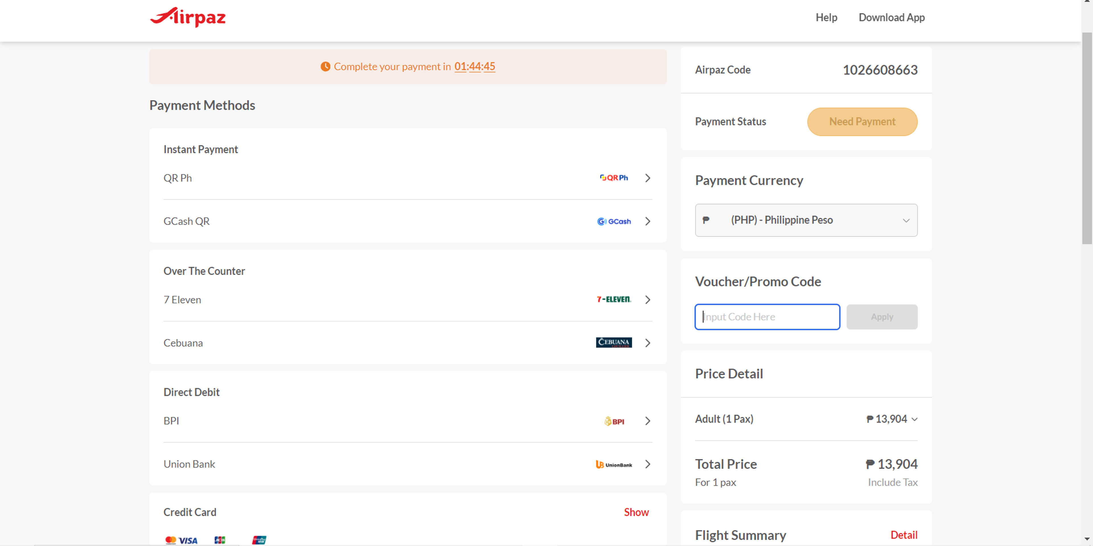The width and height of the screenshot is (1093, 546).
Task: Open the Payment Currency dropdown
Action: (x=806, y=220)
